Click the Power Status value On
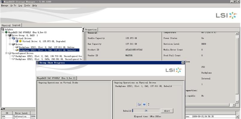This screenshot has width=241, height=119. coord(203,38)
